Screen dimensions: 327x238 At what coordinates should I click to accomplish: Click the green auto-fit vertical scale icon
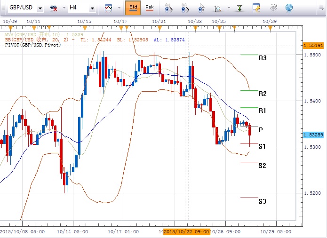click(x=239, y=8)
